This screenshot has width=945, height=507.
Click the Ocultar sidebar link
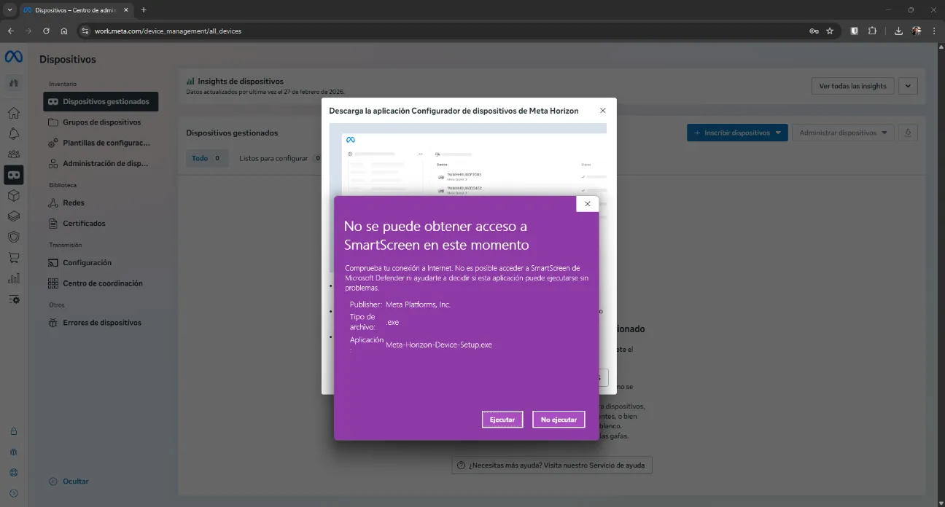69,482
